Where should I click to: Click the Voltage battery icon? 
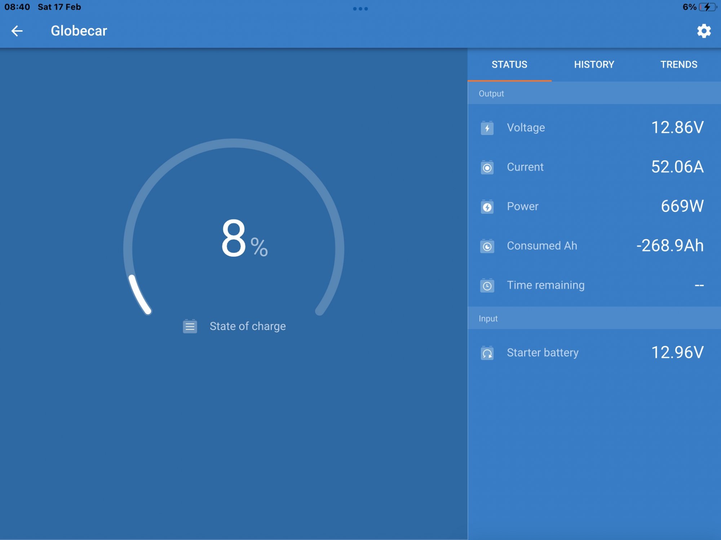coord(487,128)
